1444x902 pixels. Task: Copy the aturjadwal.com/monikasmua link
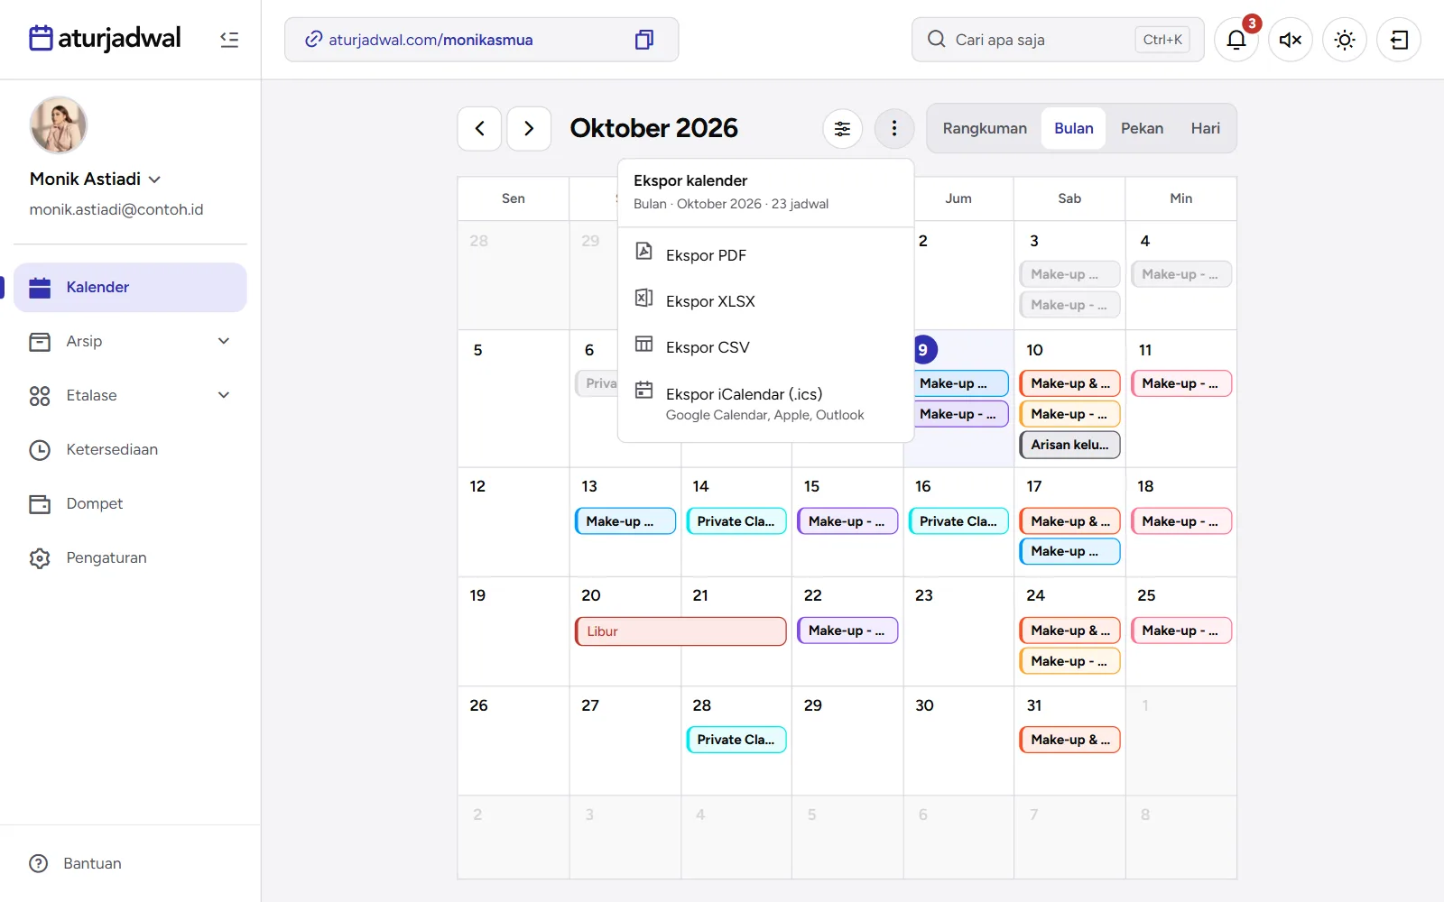pos(643,40)
